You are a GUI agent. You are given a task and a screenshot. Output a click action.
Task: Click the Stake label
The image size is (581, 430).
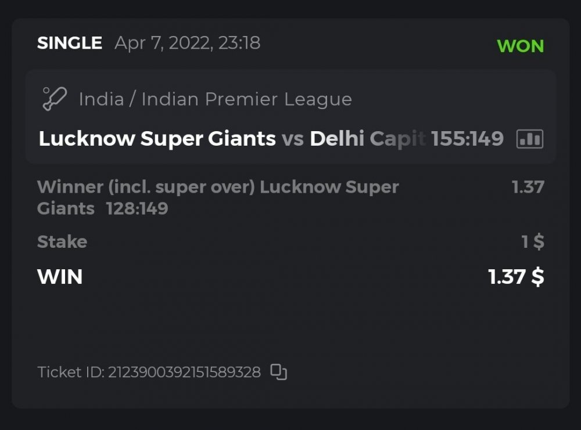coord(62,242)
